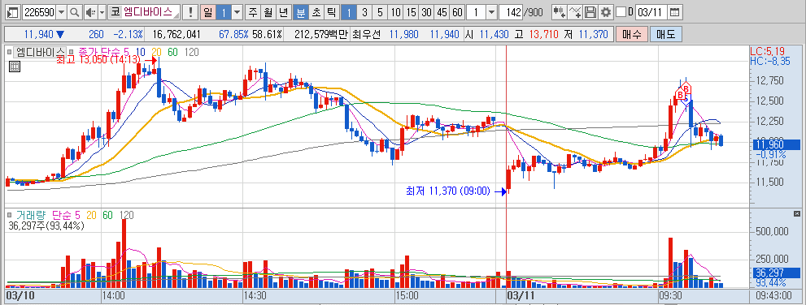
Task: Select the weekly (주) chart period
Action: click(x=252, y=12)
